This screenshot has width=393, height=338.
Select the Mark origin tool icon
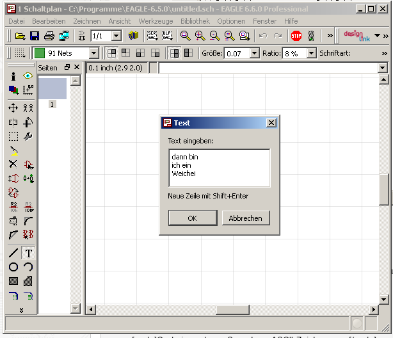pos(28,90)
